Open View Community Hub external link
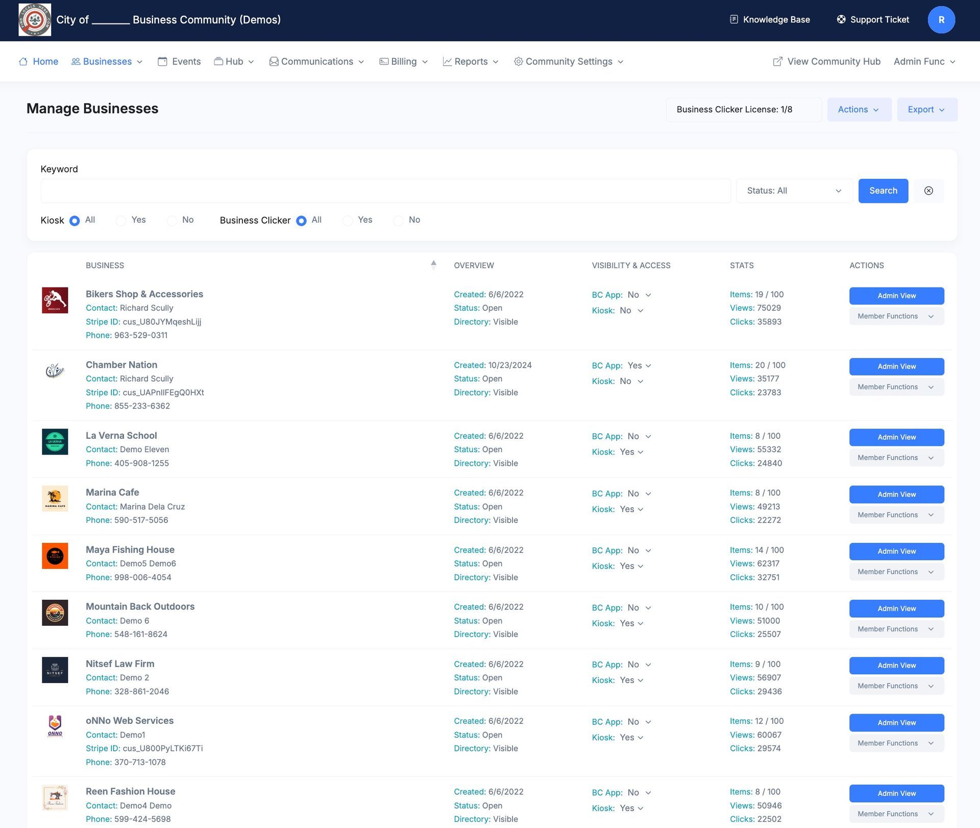Viewport: 980px width, 828px height. [827, 62]
